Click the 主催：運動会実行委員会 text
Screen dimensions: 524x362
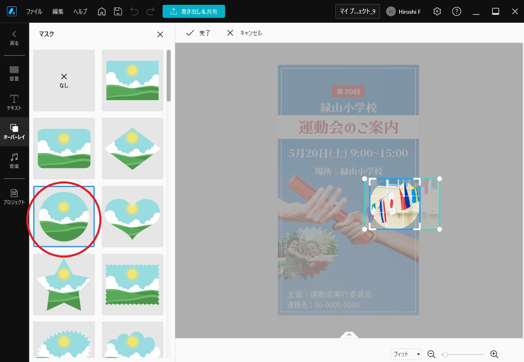point(329,294)
